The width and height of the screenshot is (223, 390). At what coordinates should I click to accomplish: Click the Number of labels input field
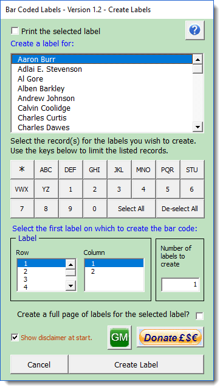pos(180,285)
